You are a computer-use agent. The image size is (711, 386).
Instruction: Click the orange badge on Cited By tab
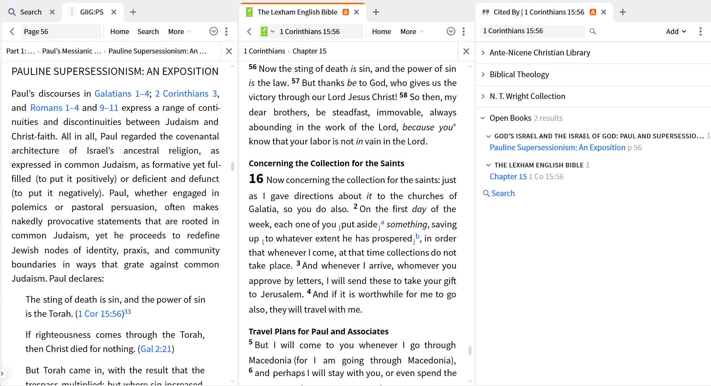pyautogui.click(x=593, y=12)
